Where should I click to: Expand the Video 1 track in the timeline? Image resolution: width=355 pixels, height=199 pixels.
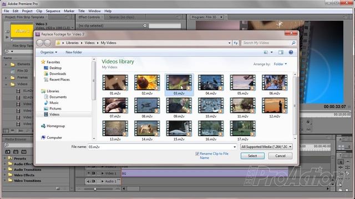[x=102, y=173]
